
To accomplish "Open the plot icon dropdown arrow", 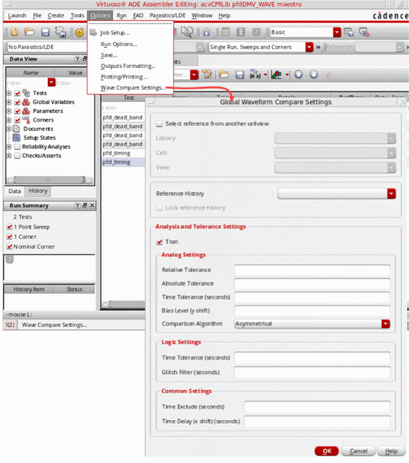I will pos(287,75).
